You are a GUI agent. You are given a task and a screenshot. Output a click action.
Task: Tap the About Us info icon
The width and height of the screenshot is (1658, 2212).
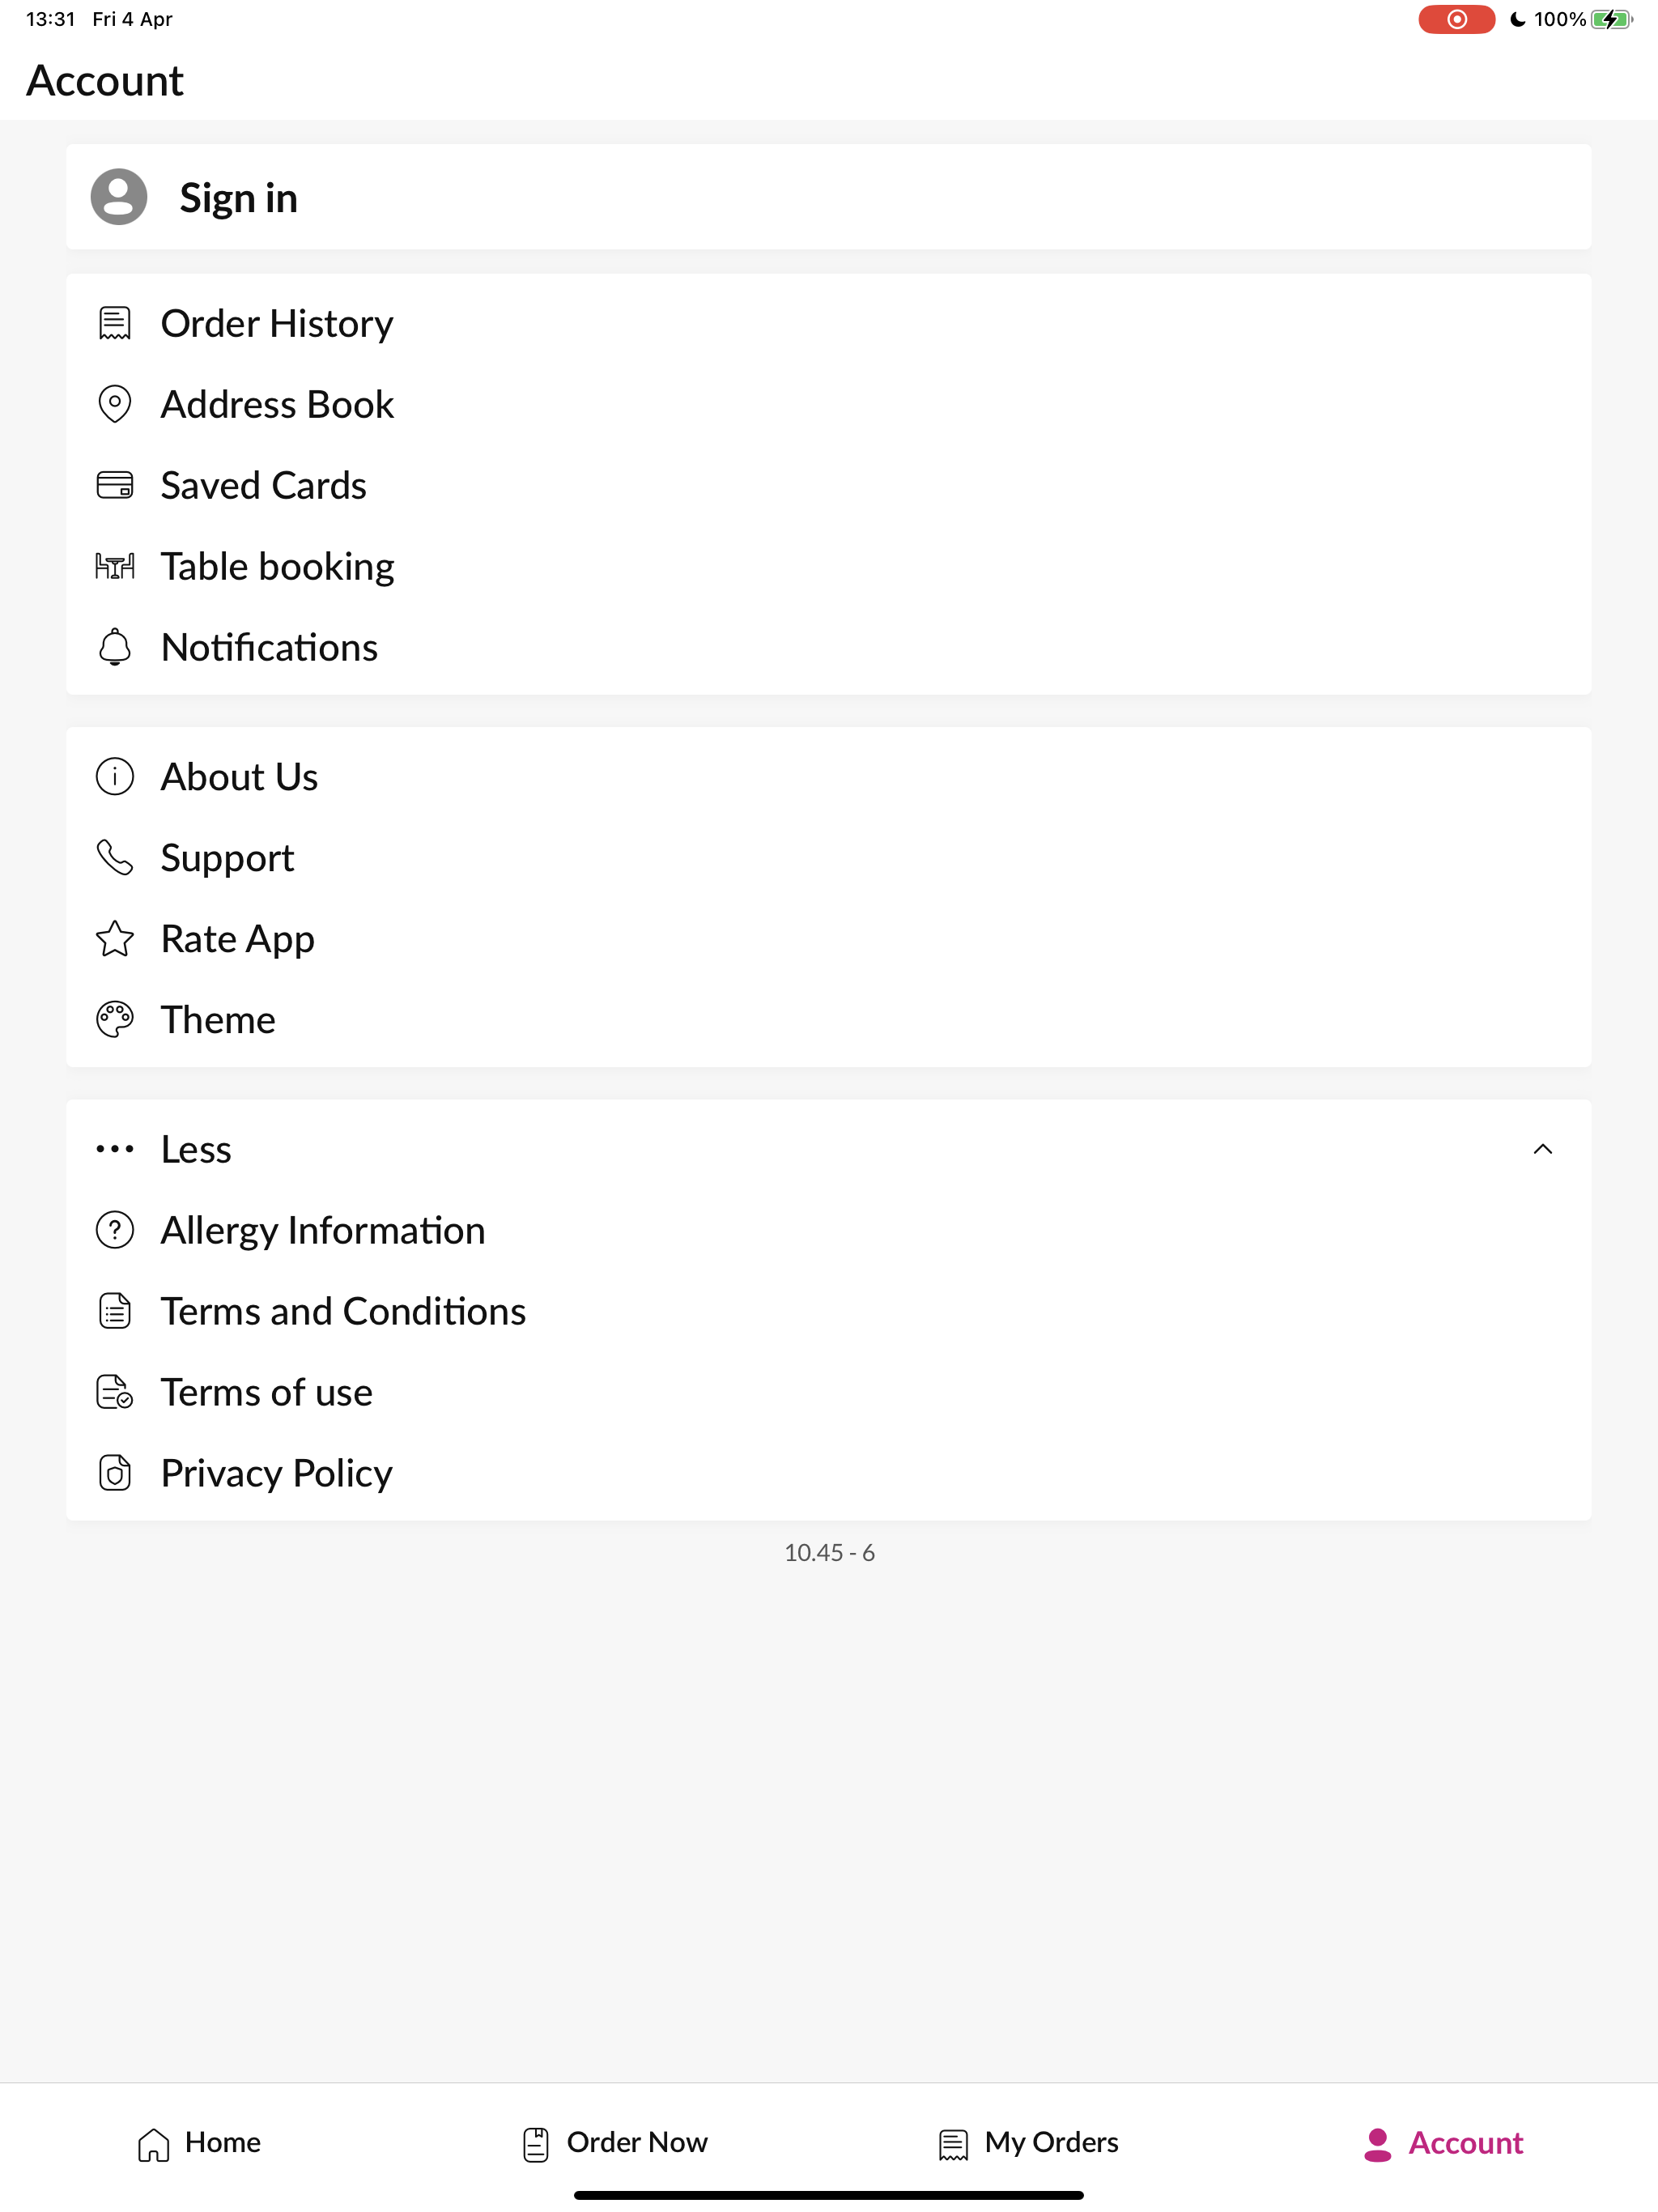pyautogui.click(x=115, y=777)
